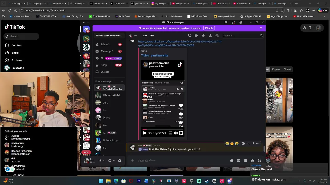Add a reaction to YUMI's message

pos(243,144)
